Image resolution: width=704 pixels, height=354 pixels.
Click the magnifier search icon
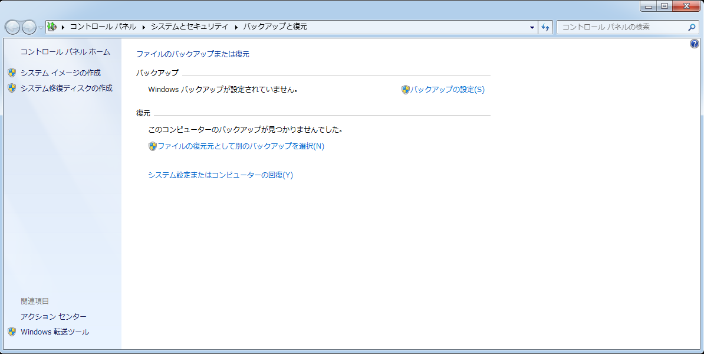coord(692,27)
